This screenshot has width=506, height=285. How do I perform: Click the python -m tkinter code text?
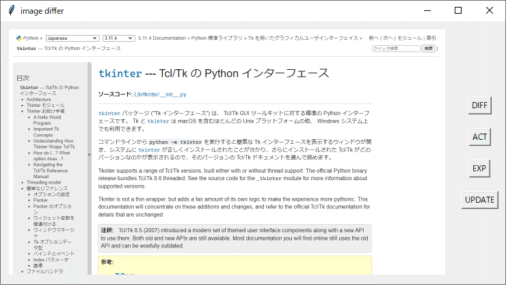(x=175, y=142)
